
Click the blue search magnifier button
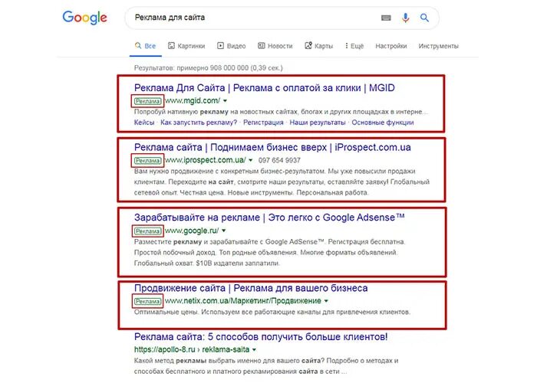point(424,17)
